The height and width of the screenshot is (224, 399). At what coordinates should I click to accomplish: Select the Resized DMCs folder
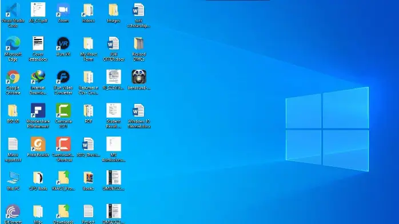click(138, 43)
